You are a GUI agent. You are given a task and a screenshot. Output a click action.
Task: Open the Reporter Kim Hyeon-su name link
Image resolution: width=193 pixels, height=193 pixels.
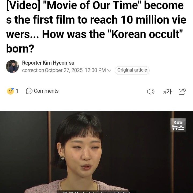pos(48,63)
